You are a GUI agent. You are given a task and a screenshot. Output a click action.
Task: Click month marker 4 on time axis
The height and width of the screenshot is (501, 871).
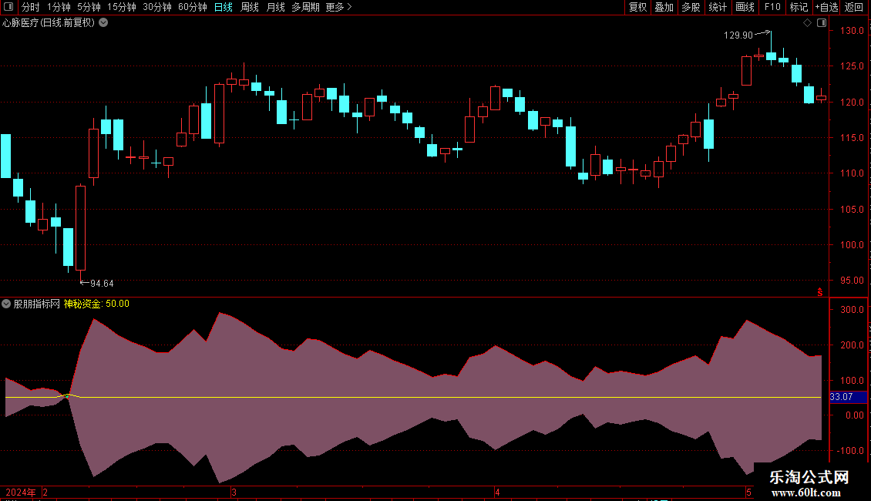(x=497, y=493)
